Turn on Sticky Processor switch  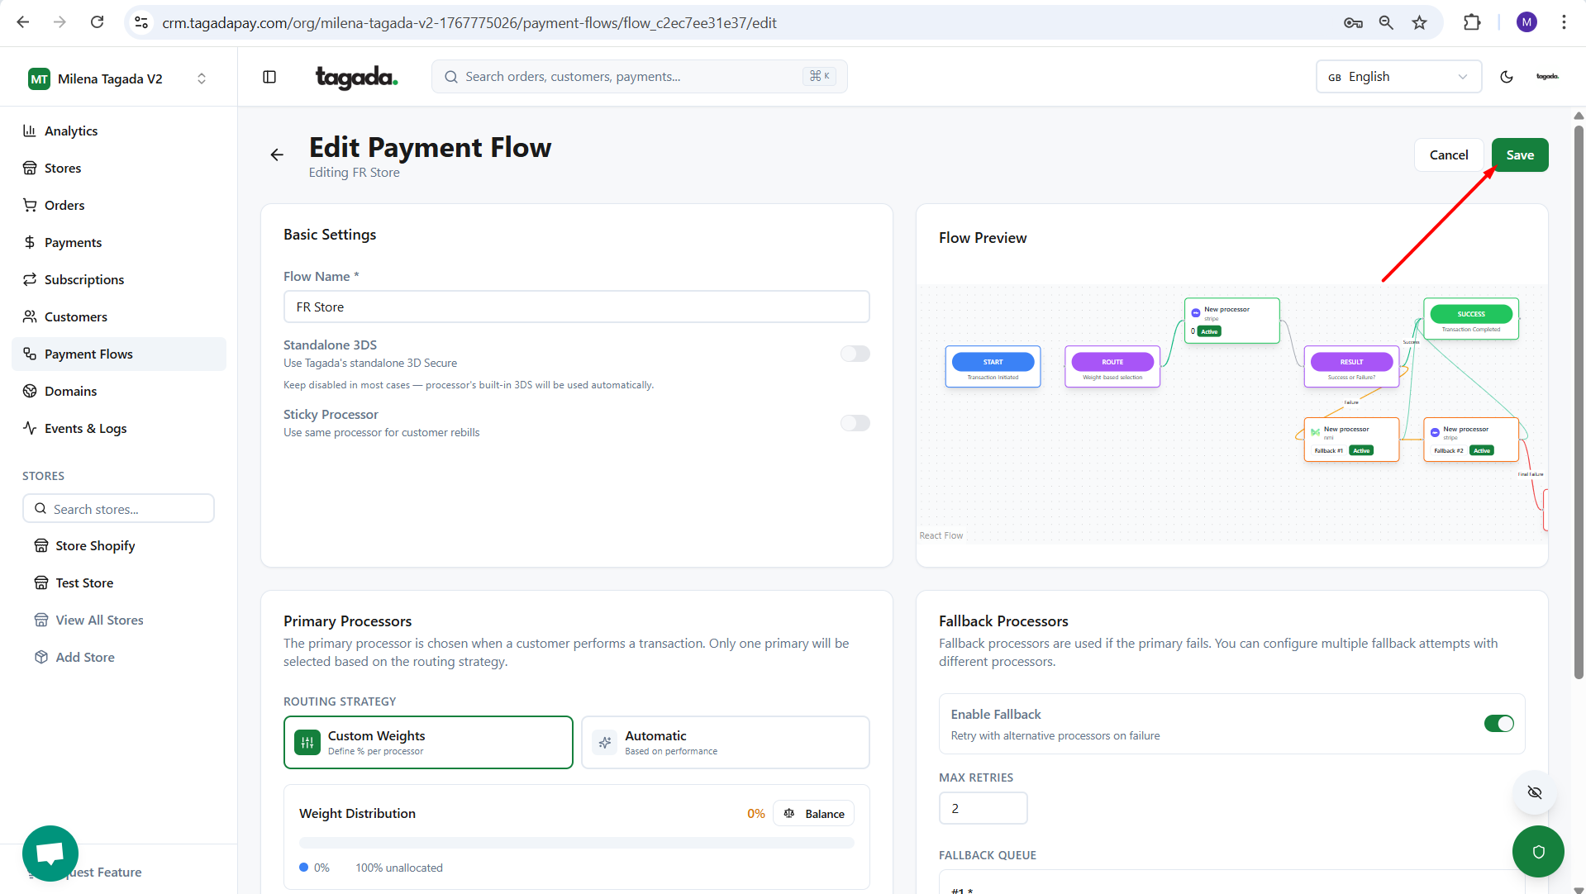(855, 423)
